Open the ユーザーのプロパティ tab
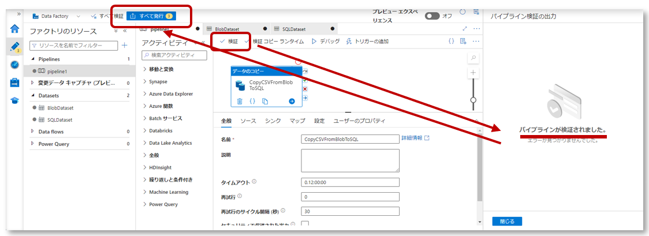649x236 pixels. tap(359, 121)
